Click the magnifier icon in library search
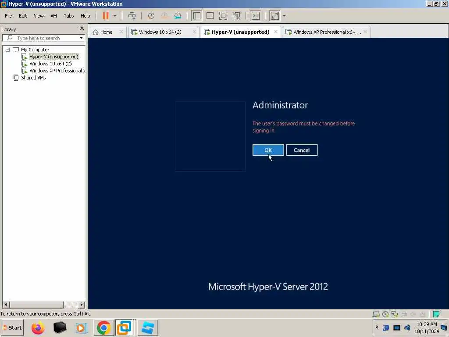This screenshot has height=337, width=449. 10,38
